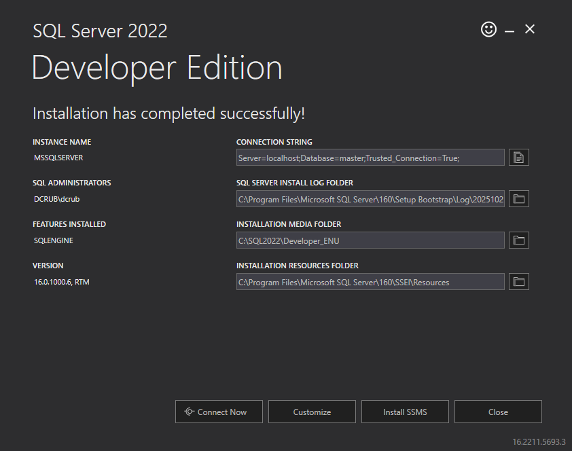Click the plug icon inside Connect Now

pyautogui.click(x=189, y=412)
